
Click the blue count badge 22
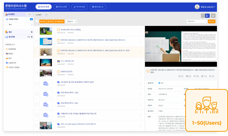[31, 19]
